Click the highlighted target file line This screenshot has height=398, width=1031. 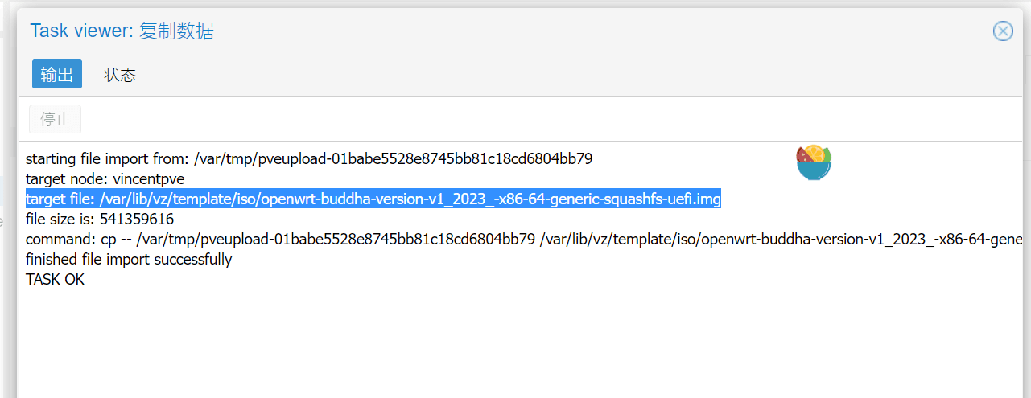click(373, 199)
